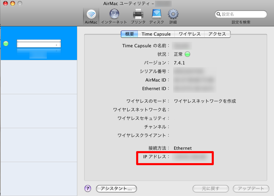Switch to the Time Capsule tab
The width and height of the screenshot is (274, 196).
(156, 34)
